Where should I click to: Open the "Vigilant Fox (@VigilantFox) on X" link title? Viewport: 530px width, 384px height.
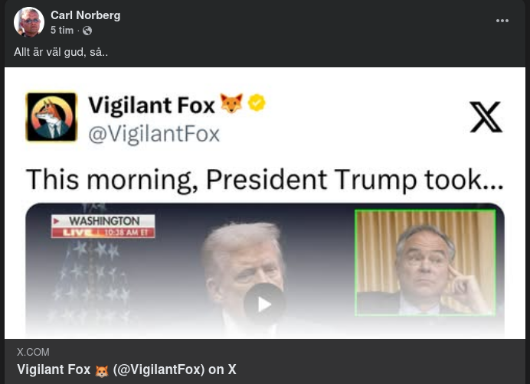[x=126, y=370]
